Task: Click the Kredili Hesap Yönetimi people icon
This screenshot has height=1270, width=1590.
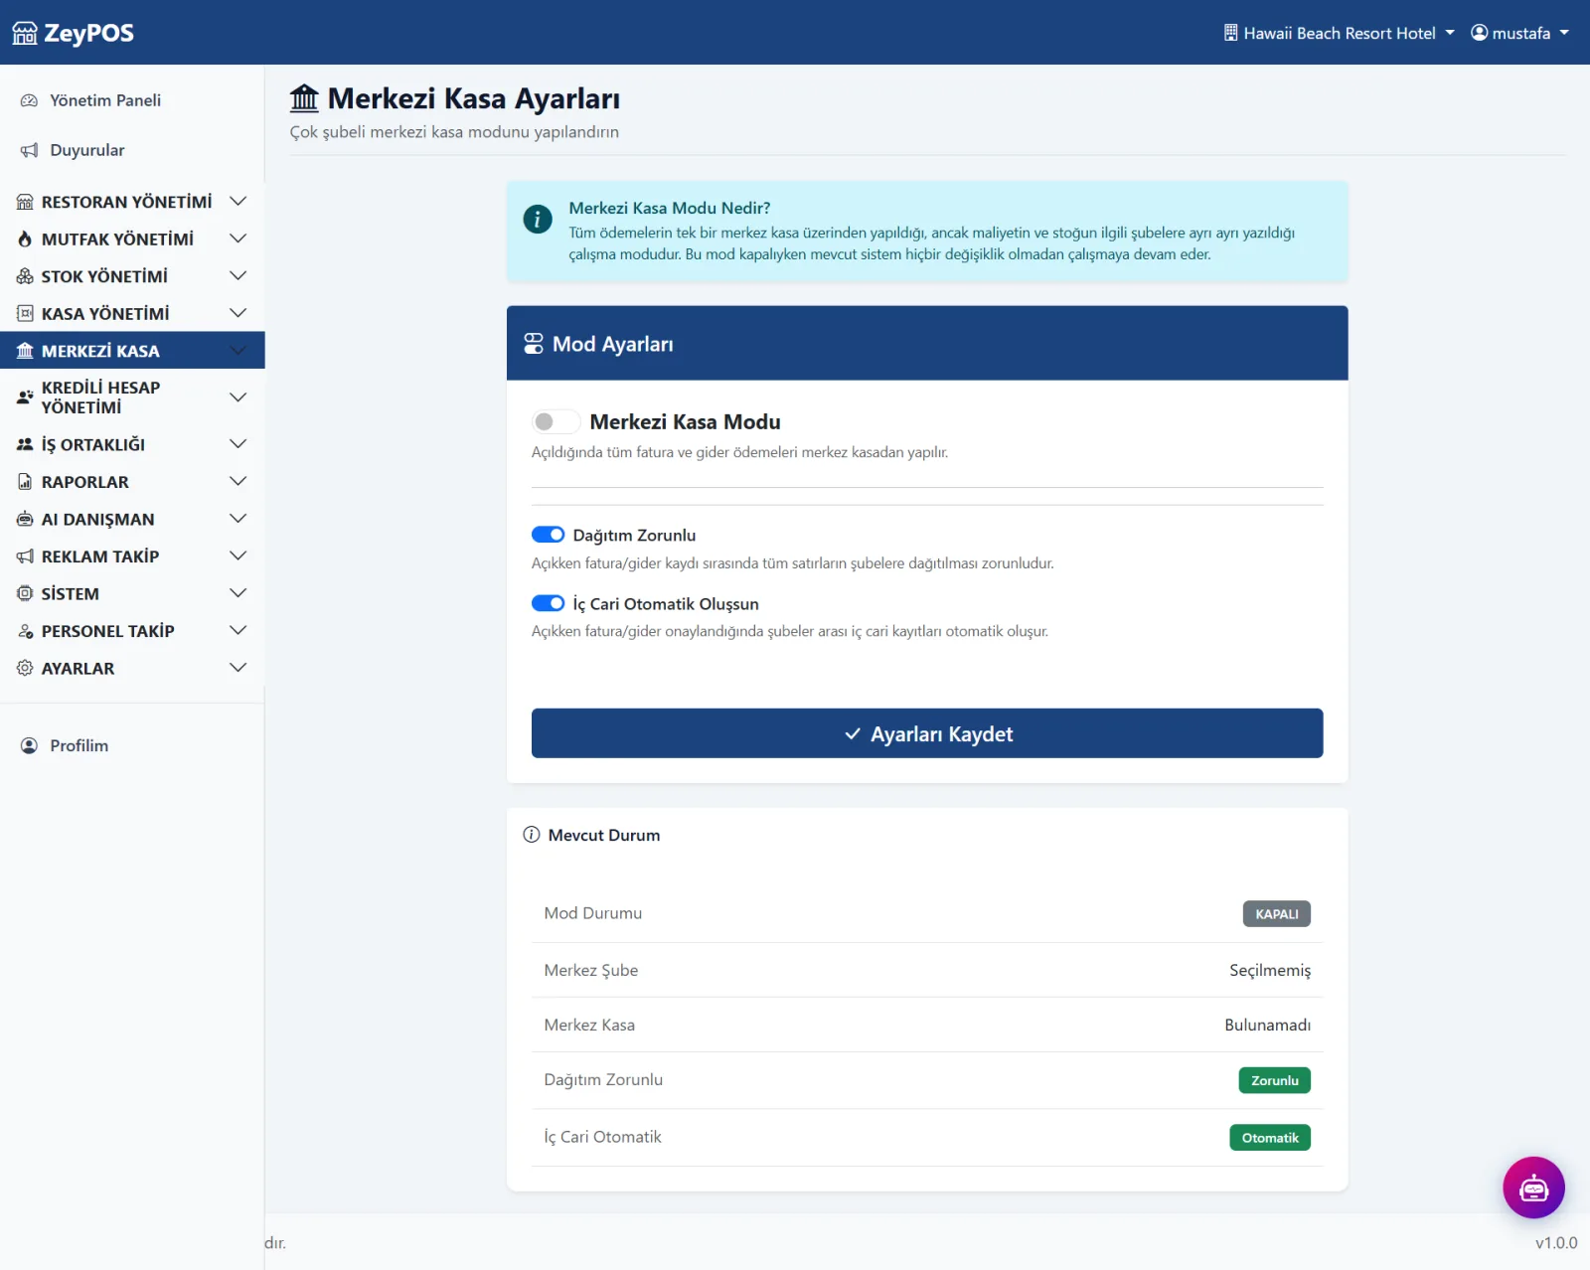Action: 25,397
